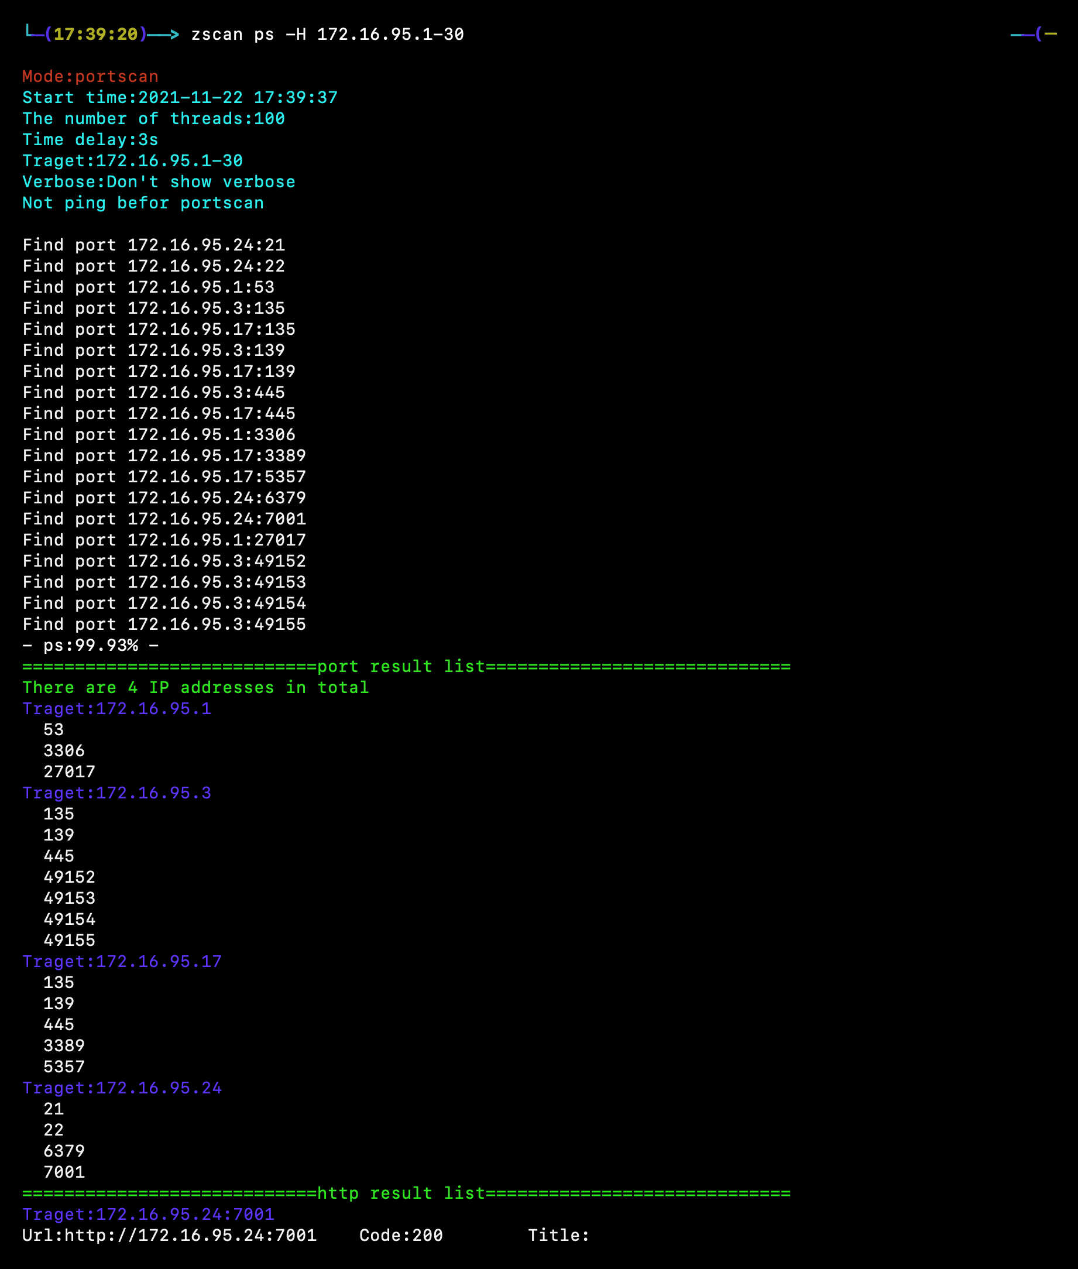Click the 'Title:' field text
Screen dimensions: 1078x1269
tap(558, 1236)
